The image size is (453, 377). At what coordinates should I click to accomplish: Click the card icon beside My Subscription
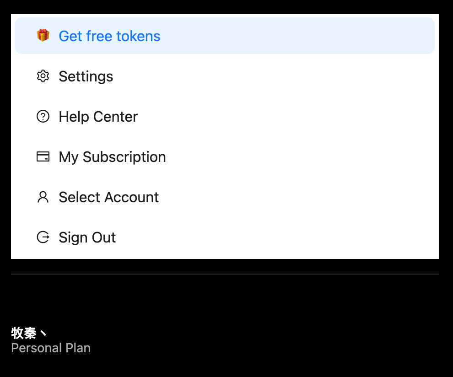click(43, 157)
